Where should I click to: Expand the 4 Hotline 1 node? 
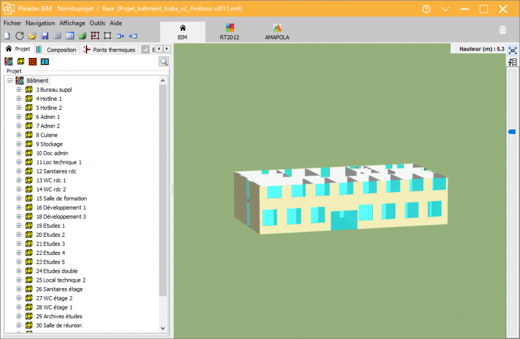click(19, 99)
